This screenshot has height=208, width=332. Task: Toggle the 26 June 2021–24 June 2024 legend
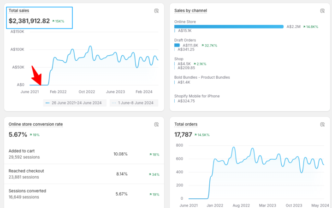75,103
